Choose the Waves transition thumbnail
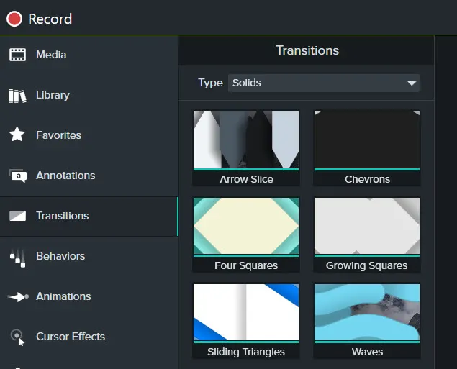The height and width of the screenshot is (369, 457). click(x=367, y=312)
